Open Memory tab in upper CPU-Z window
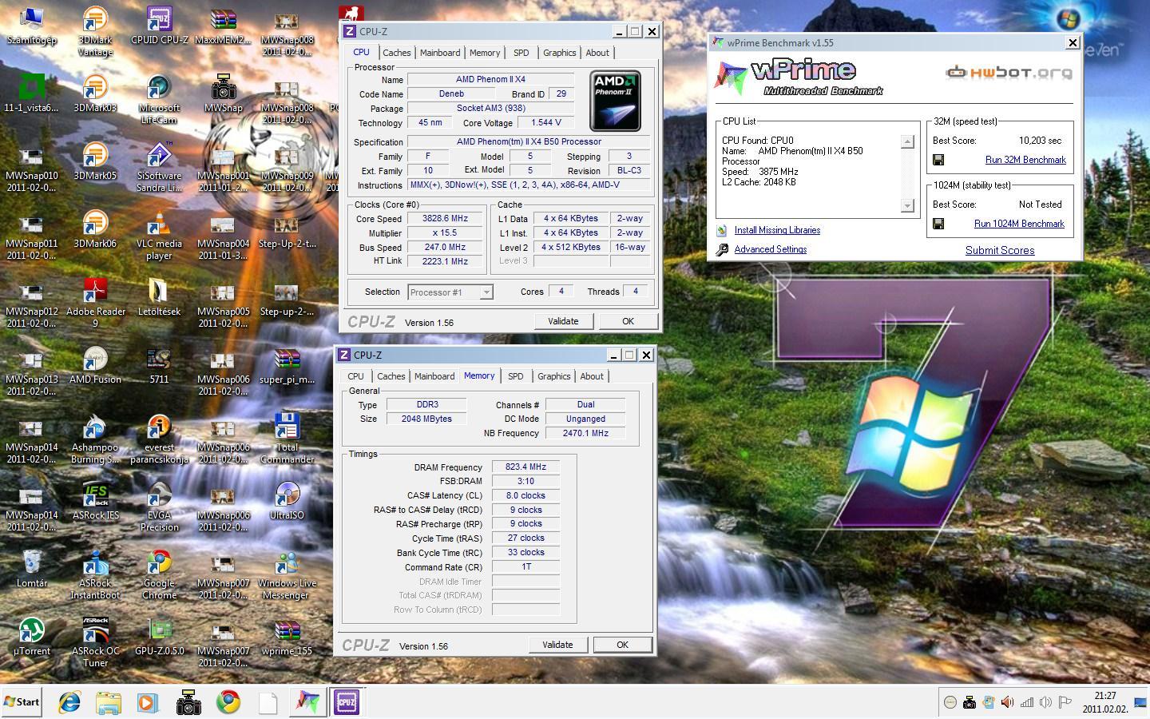Screen dimensions: 1150x719 click(485, 53)
